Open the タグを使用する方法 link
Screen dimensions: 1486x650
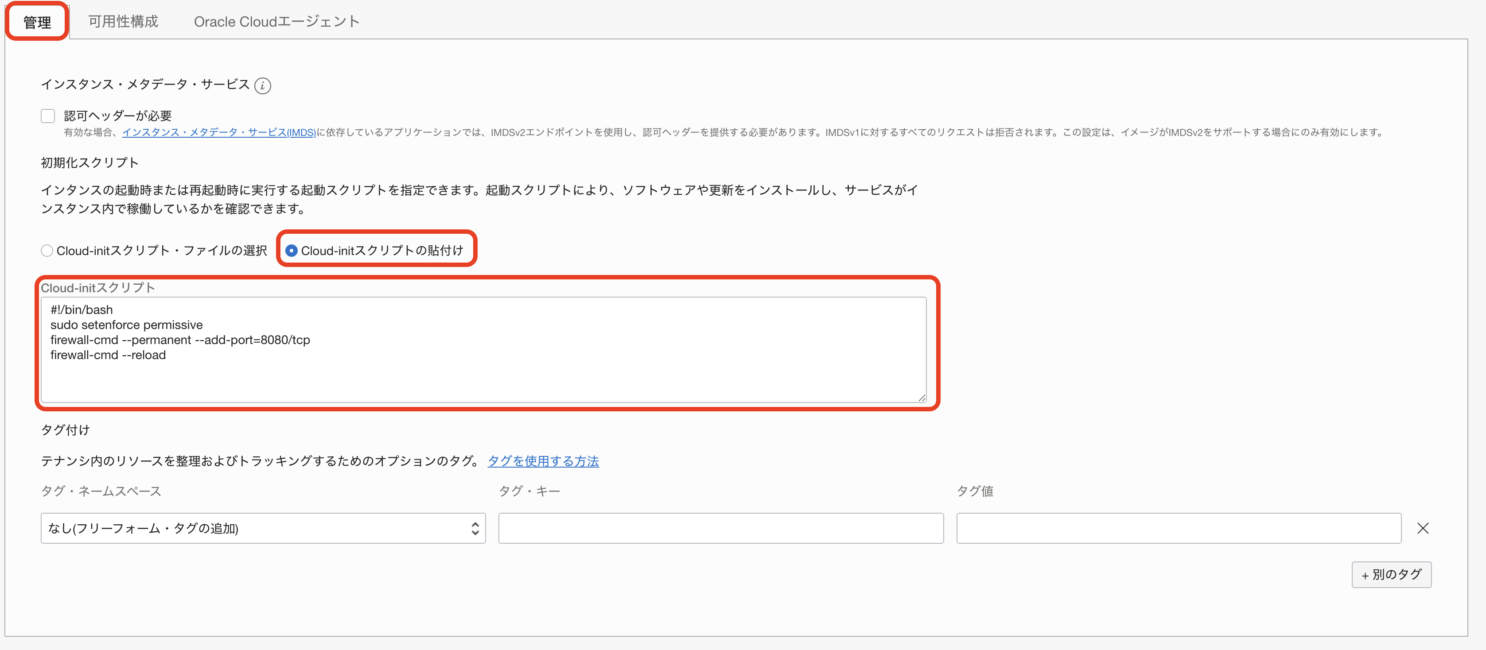click(543, 461)
